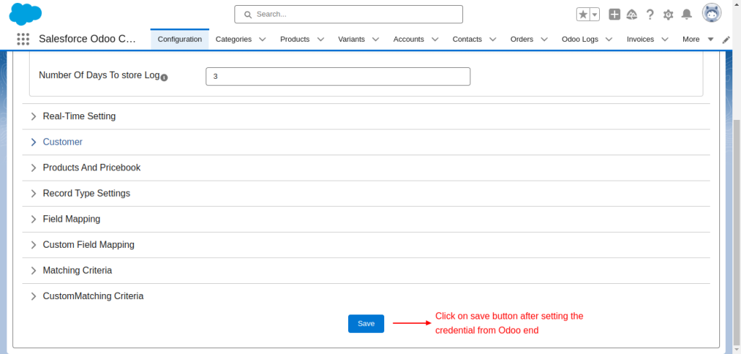Screen dimensions: 741x354
Task: Open the Products tab
Action: tap(295, 39)
